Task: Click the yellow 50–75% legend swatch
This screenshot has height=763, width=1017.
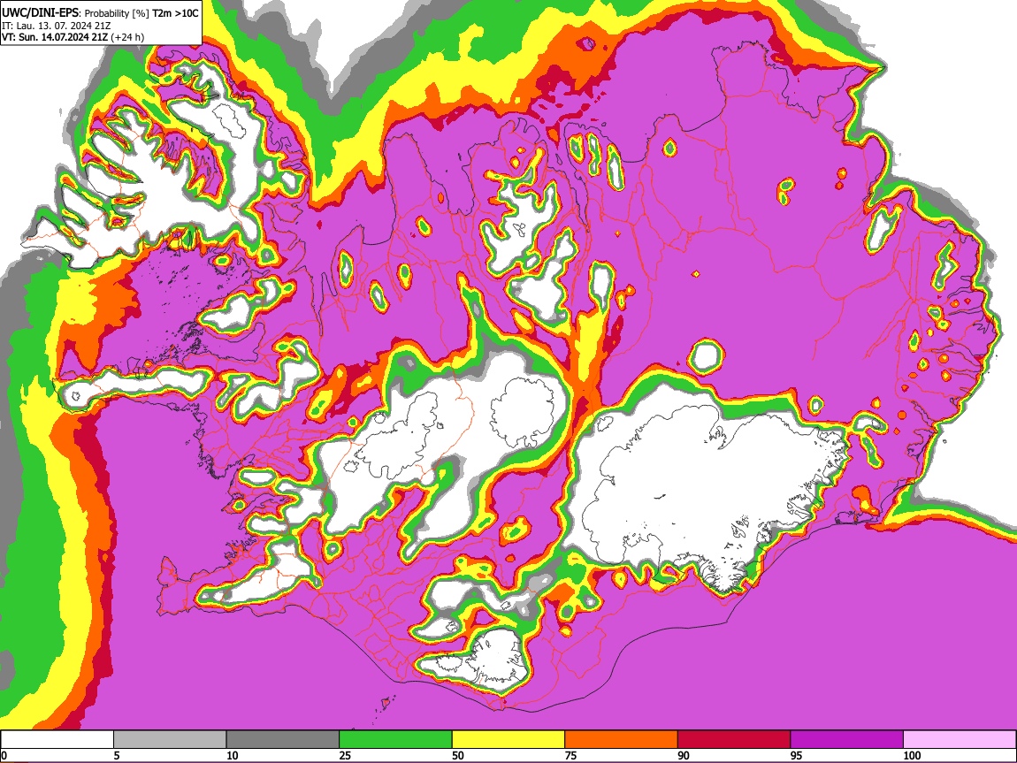Action: [508, 740]
